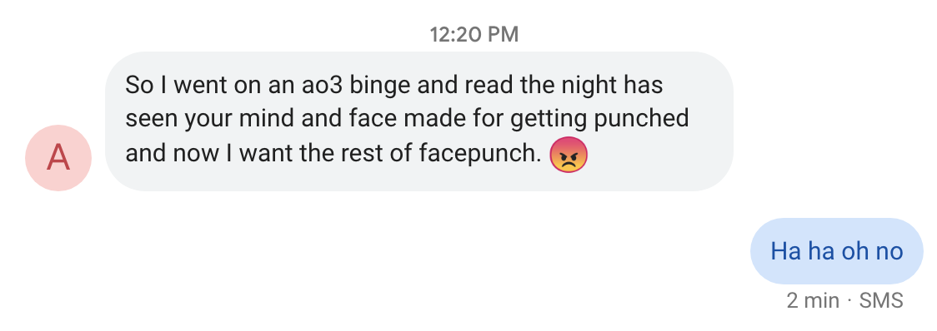Click the word "no" ending the blue bubble
The width and height of the screenshot is (937, 331).
(x=889, y=252)
